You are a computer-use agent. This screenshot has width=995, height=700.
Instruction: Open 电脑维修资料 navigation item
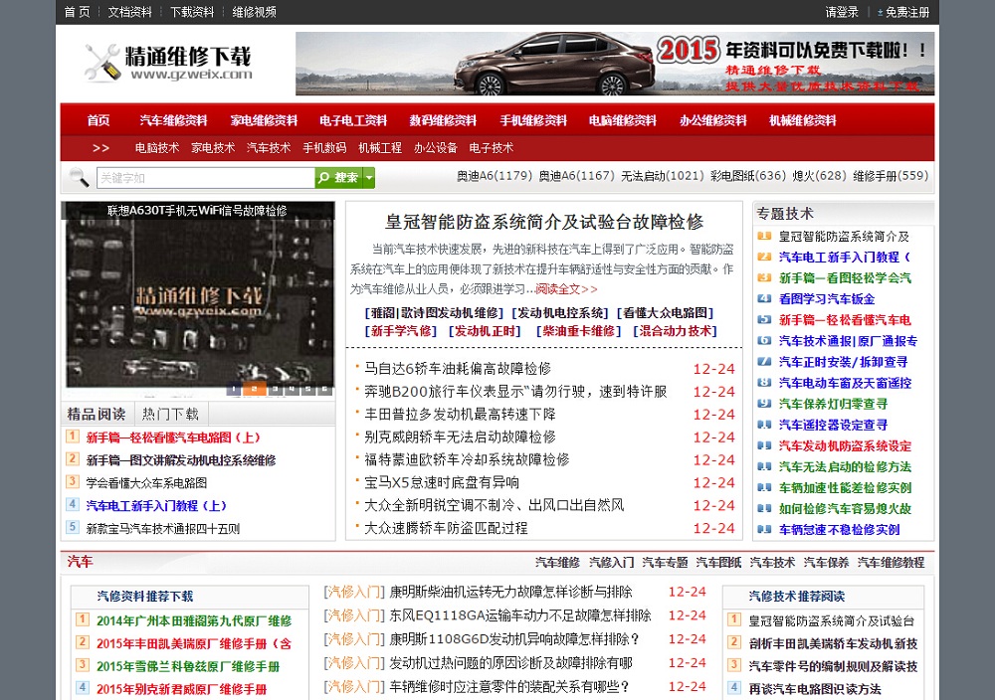(623, 120)
